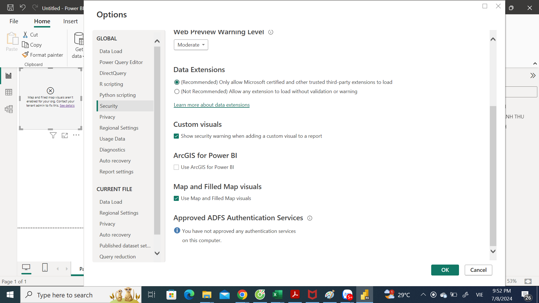Click the Undo arrow icon

[x=23, y=8]
